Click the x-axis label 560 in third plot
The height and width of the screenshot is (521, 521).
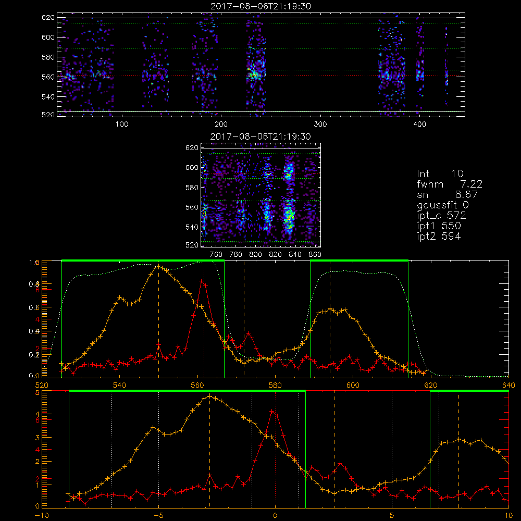click(197, 386)
